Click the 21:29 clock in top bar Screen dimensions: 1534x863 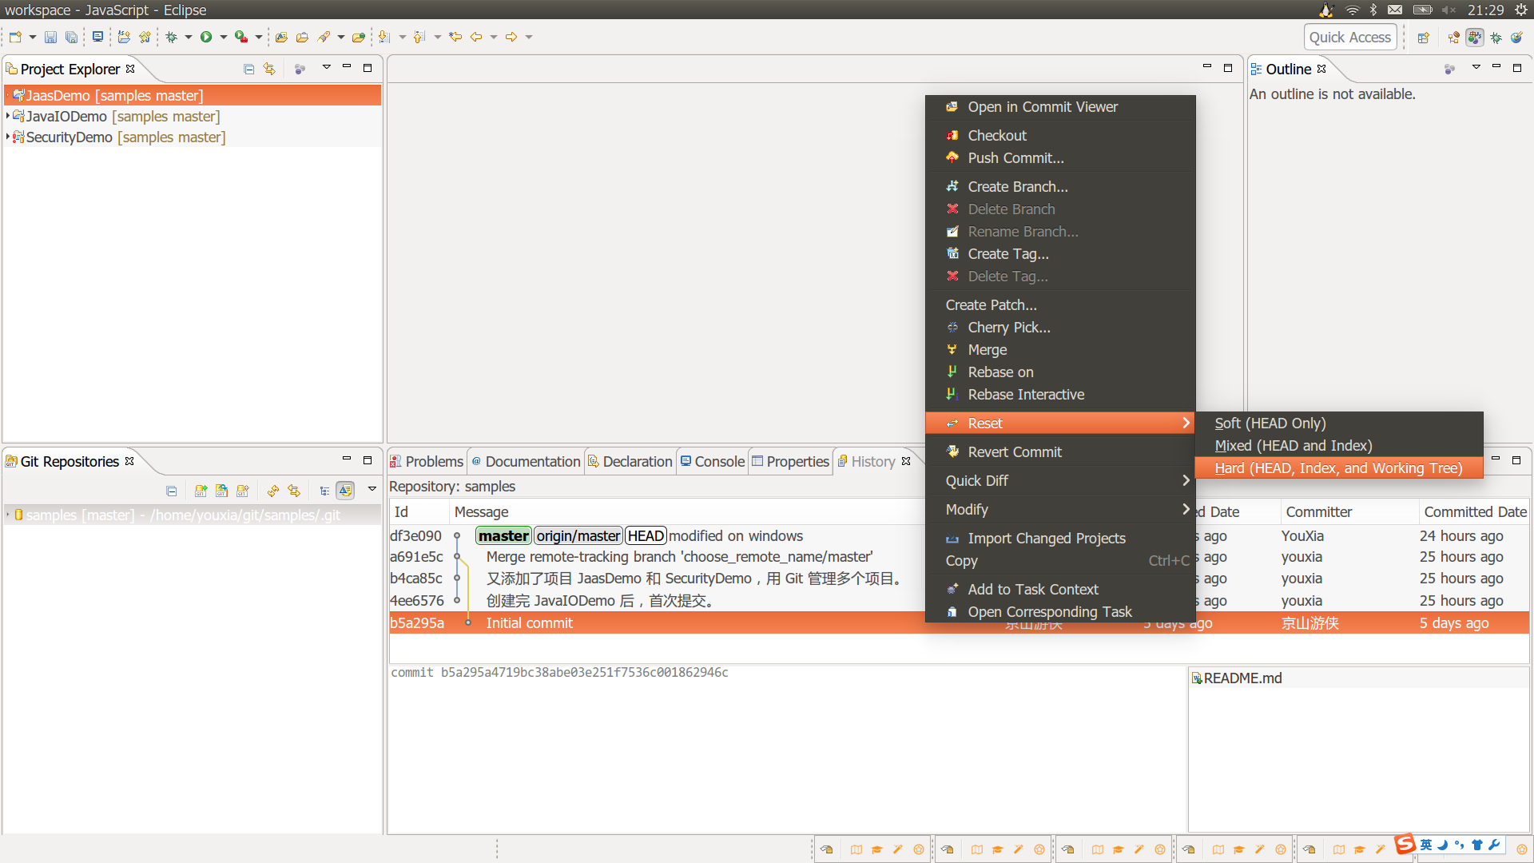point(1485,10)
